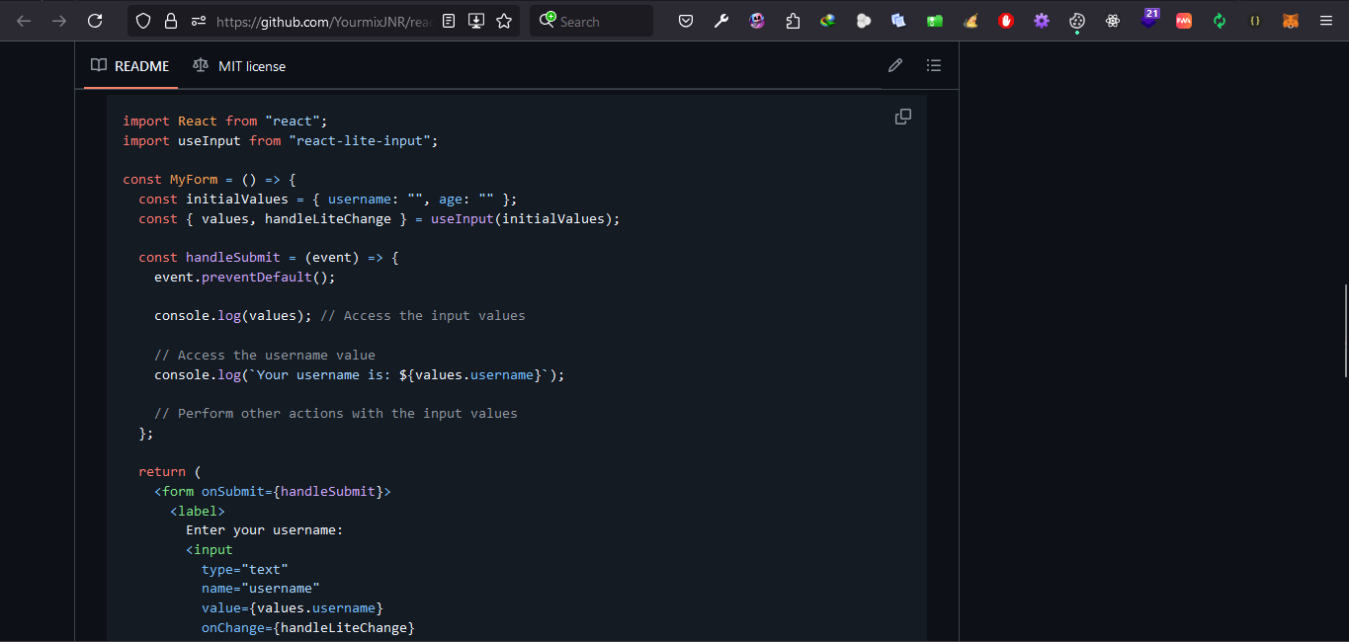
Task: Open the uBlock Origin red hand extension
Action: point(1005,20)
